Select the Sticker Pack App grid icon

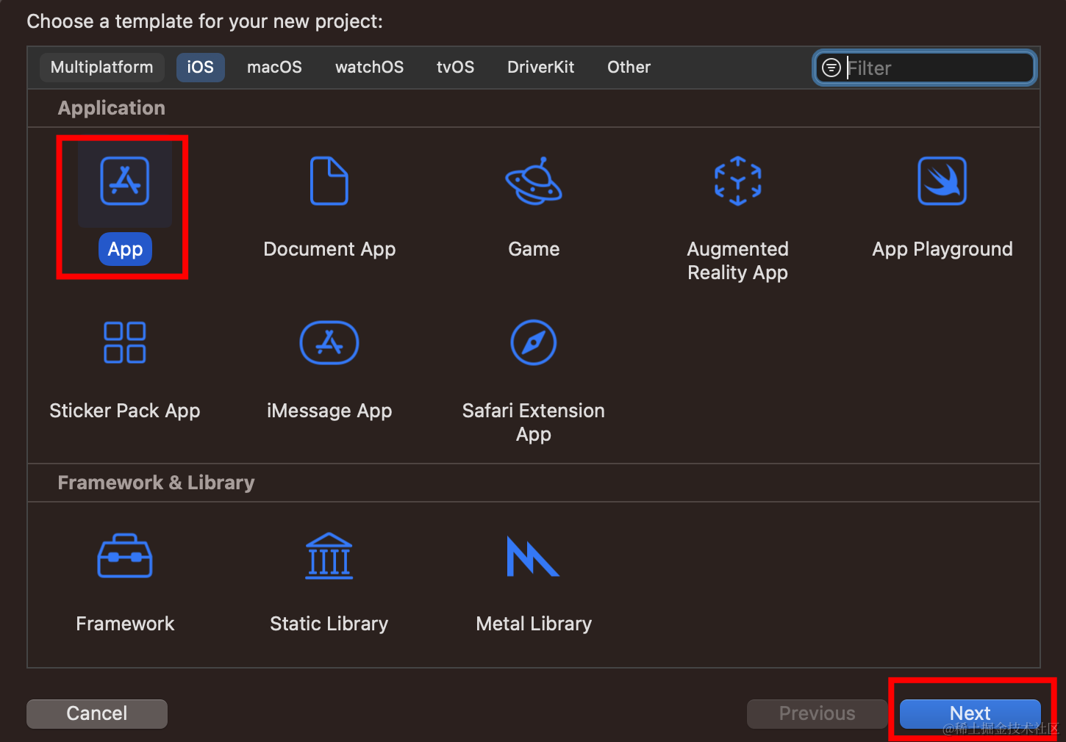tap(125, 342)
